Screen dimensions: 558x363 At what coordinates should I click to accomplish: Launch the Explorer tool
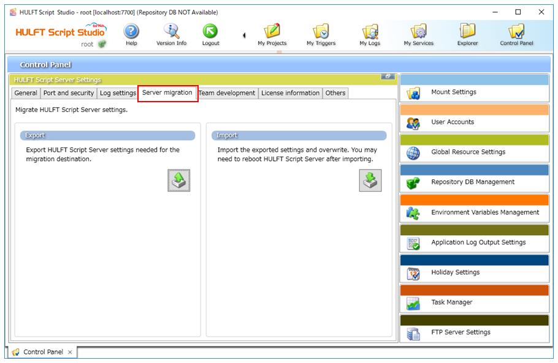click(x=468, y=34)
